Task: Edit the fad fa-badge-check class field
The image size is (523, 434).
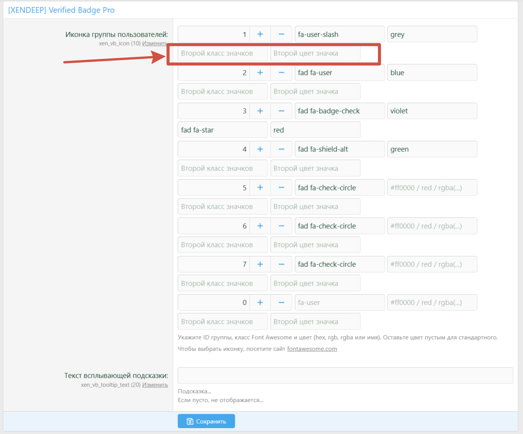Action: coord(340,111)
